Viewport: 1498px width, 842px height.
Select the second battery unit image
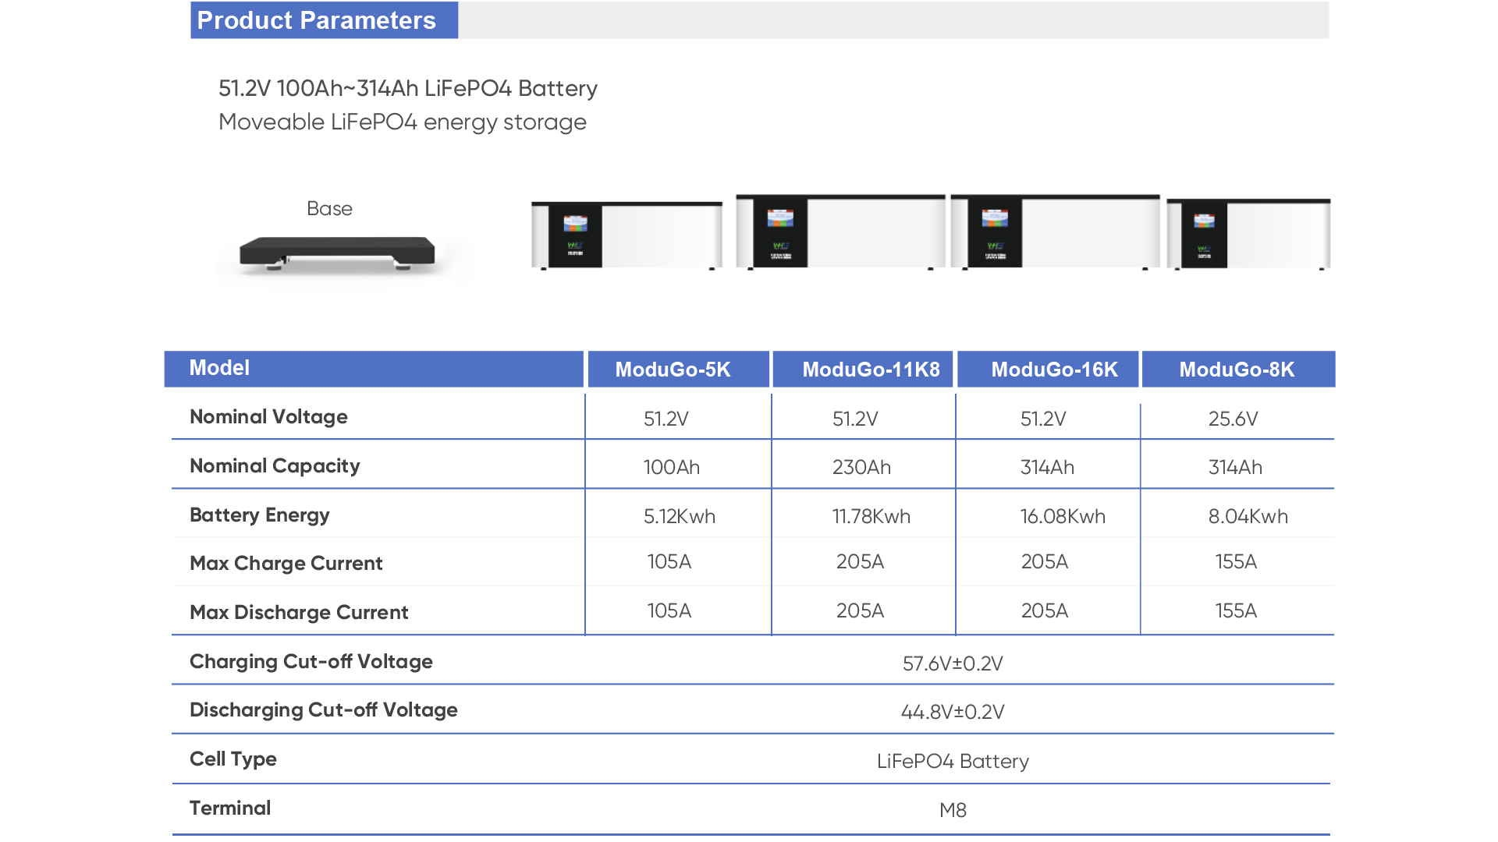(840, 232)
